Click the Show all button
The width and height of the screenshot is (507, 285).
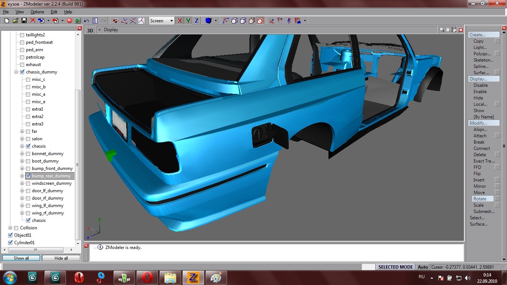[21, 258]
